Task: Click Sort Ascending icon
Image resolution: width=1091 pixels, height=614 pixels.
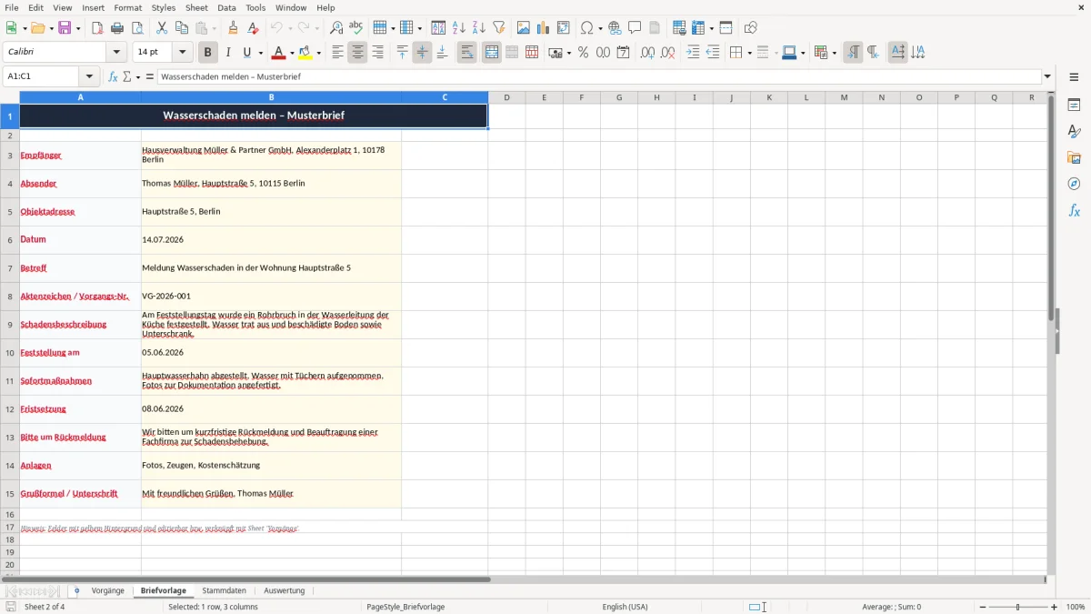Action: click(459, 28)
